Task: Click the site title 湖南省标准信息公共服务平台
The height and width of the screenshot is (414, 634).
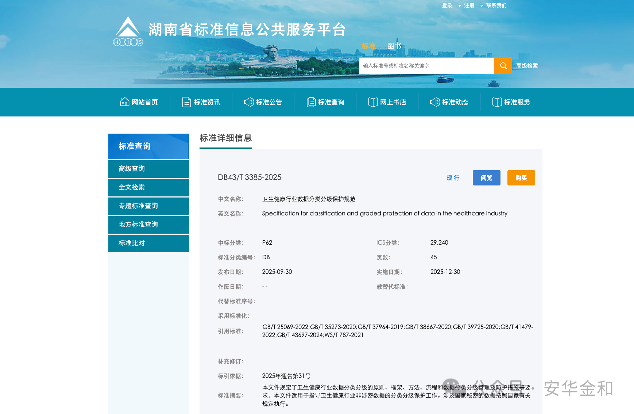Action: (x=247, y=30)
